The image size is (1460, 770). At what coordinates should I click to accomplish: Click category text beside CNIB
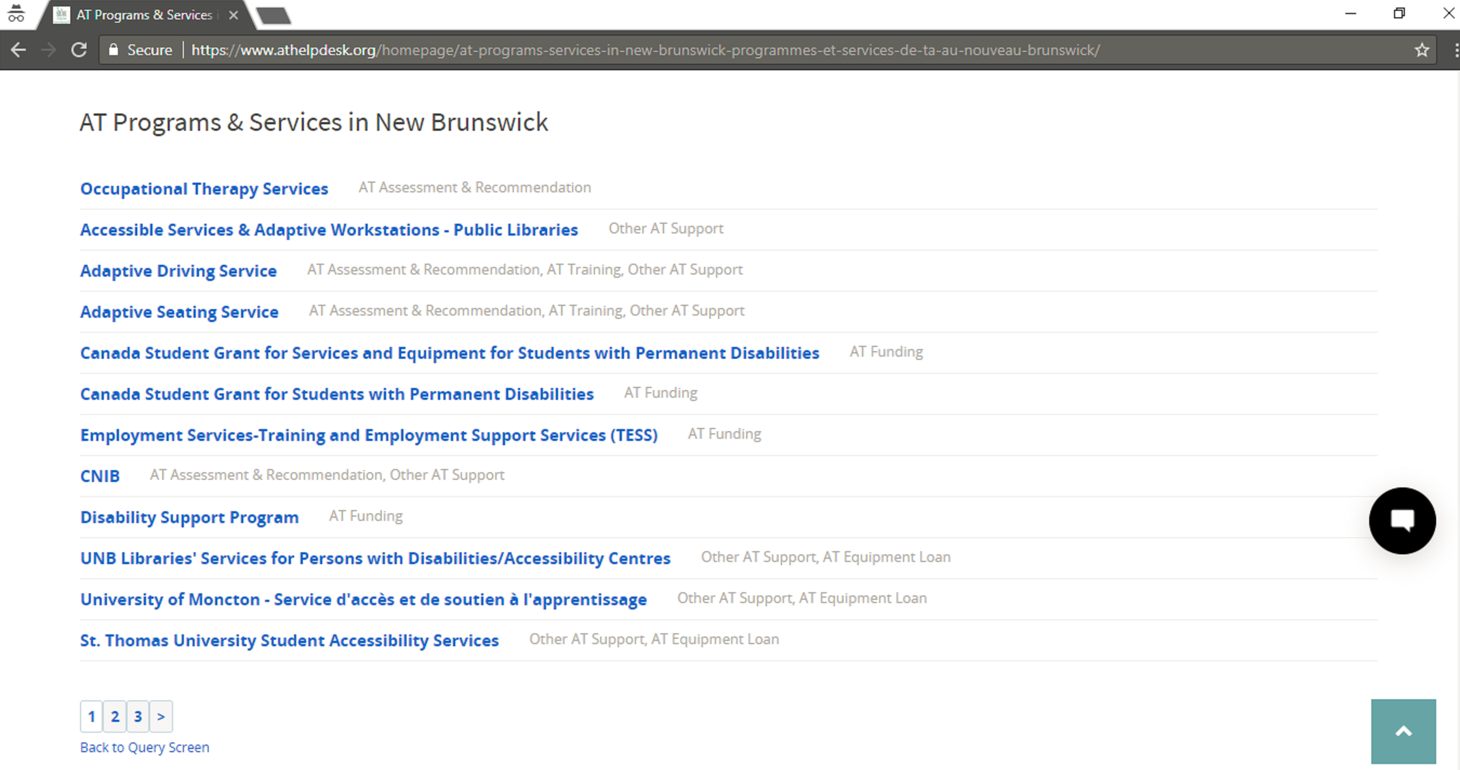tap(327, 475)
